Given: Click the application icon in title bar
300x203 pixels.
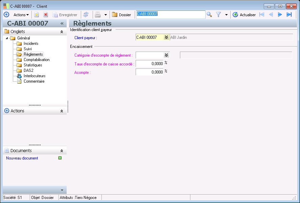Looking at the screenshot, I should [6, 6].
